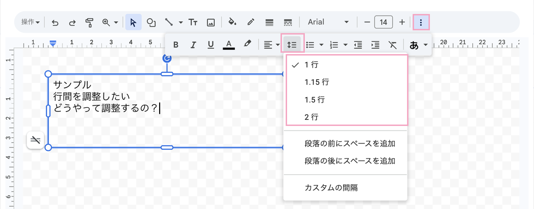Decrease the indent
534x209 pixels.
click(x=358, y=45)
